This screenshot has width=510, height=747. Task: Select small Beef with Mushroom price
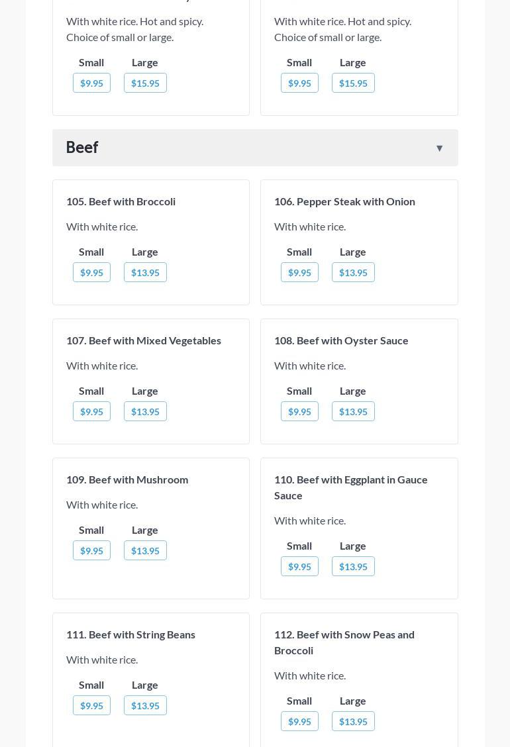click(91, 550)
